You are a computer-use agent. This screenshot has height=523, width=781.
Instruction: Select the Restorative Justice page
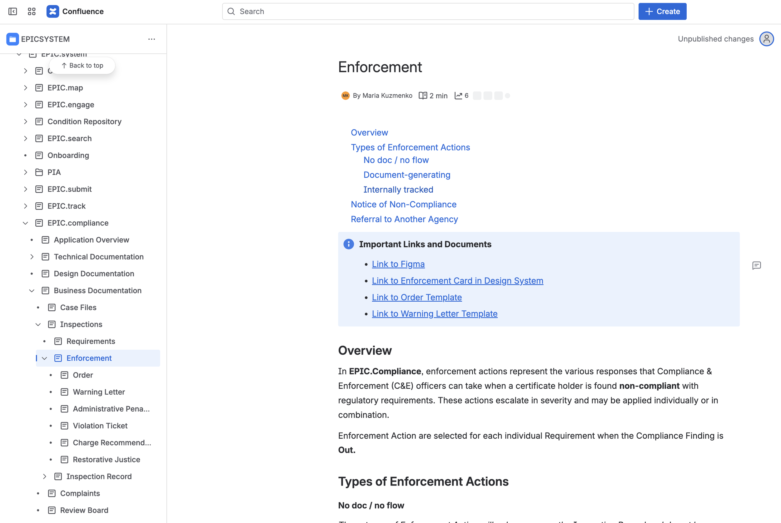[107, 459]
